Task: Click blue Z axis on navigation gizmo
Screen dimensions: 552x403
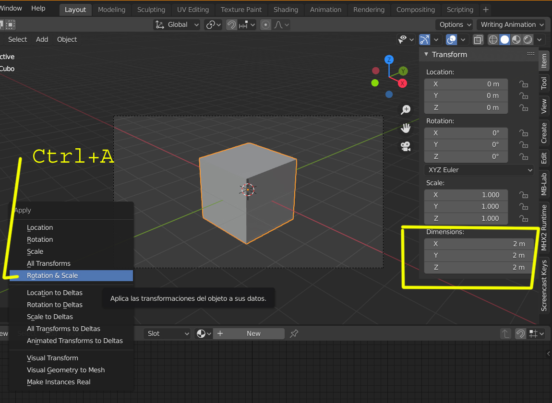Action: (x=389, y=59)
